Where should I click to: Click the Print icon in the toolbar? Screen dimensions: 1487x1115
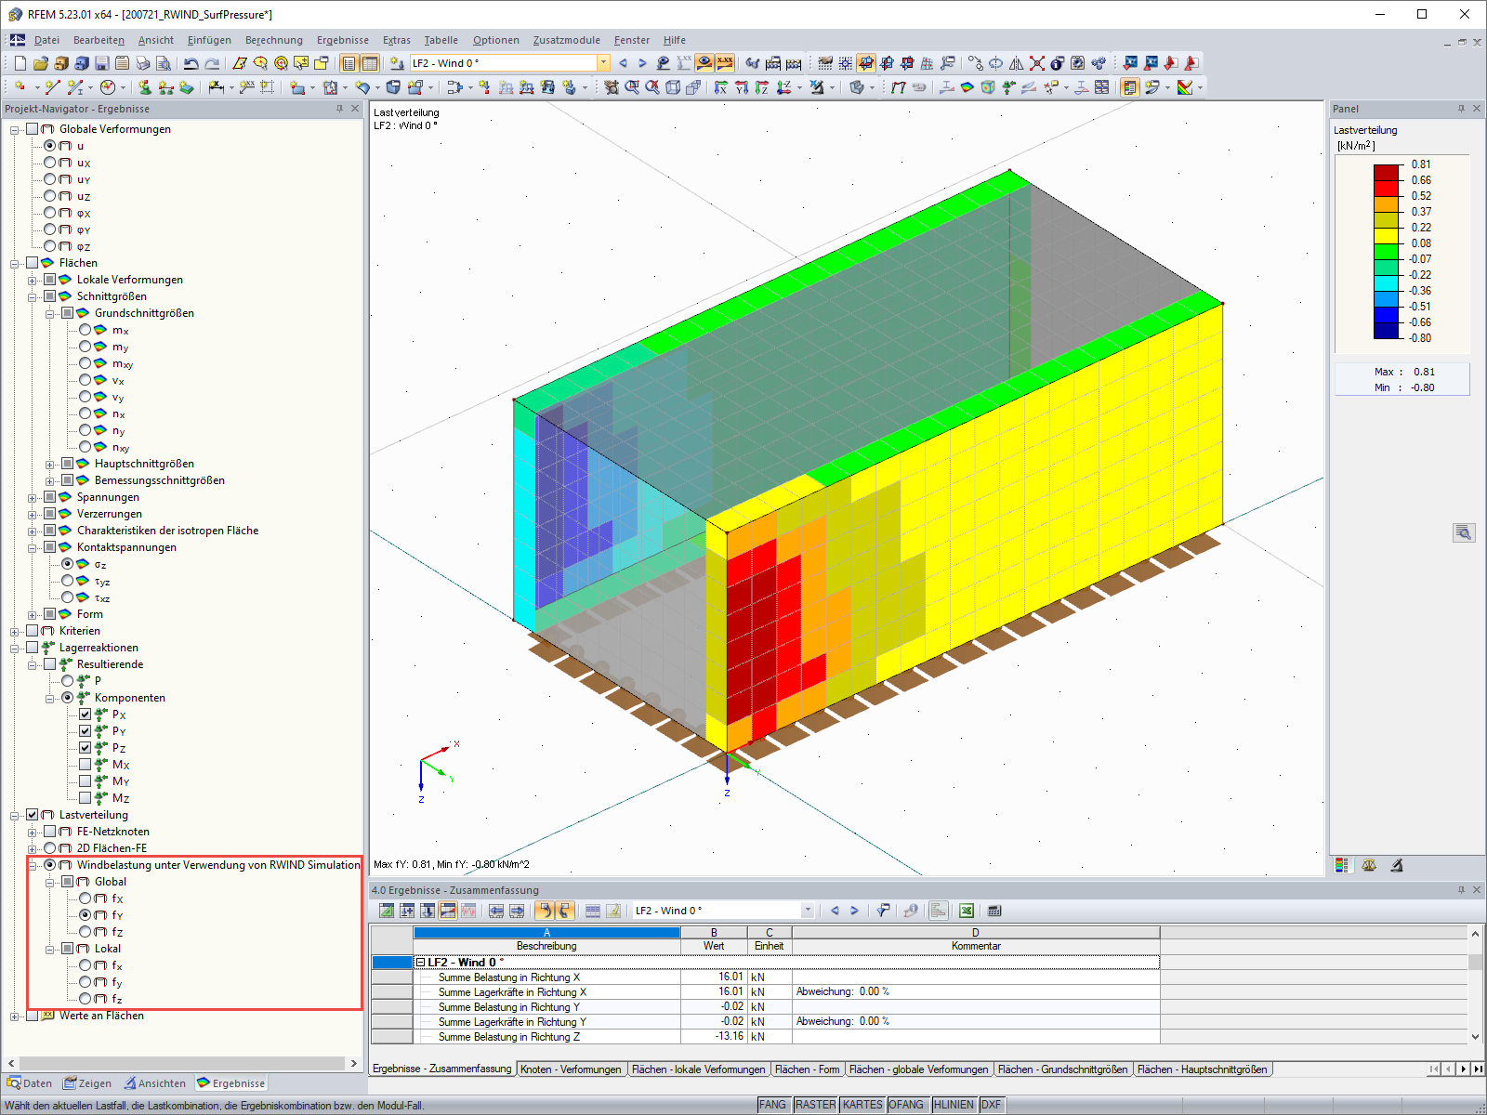pyautogui.click(x=142, y=63)
